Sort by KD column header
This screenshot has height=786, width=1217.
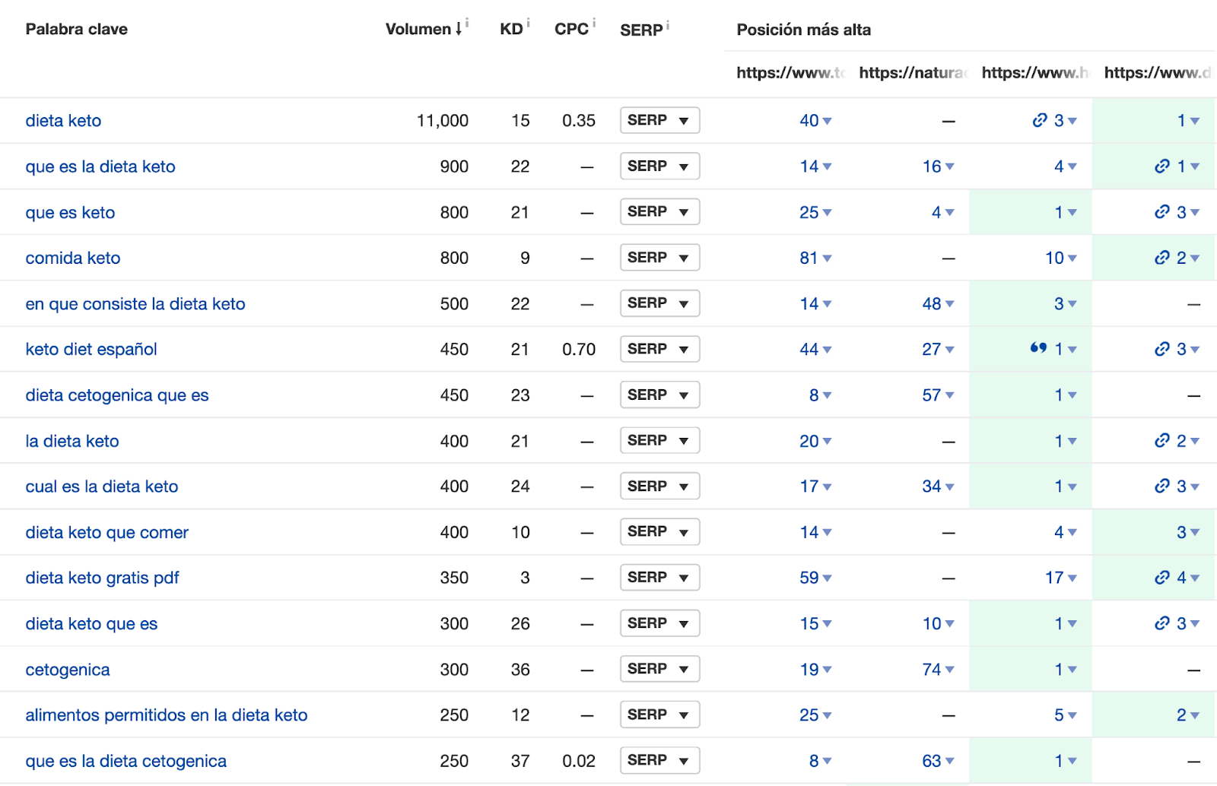[511, 29]
